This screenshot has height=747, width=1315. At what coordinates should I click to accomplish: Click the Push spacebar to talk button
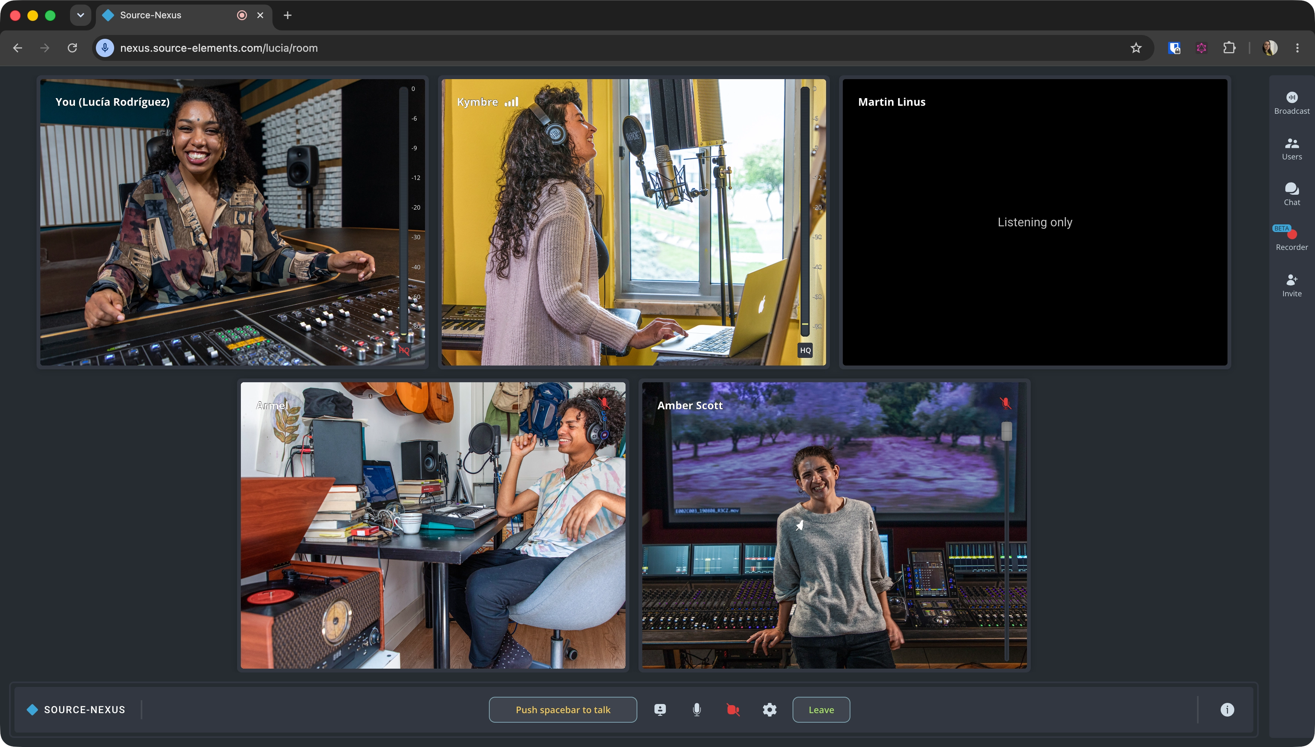[562, 710]
